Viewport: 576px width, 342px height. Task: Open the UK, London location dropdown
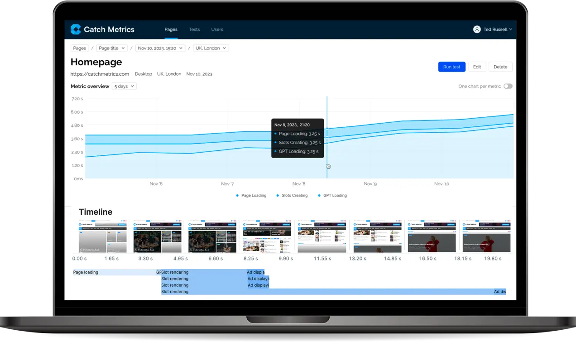(x=211, y=48)
